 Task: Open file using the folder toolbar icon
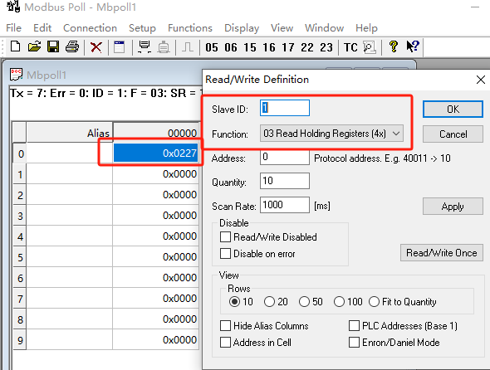[34, 46]
